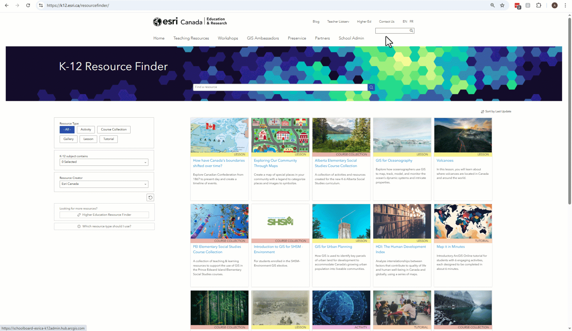This screenshot has width=572, height=331.
Task: Open GIS for Urban Planning link
Action: [x=333, y=246]
